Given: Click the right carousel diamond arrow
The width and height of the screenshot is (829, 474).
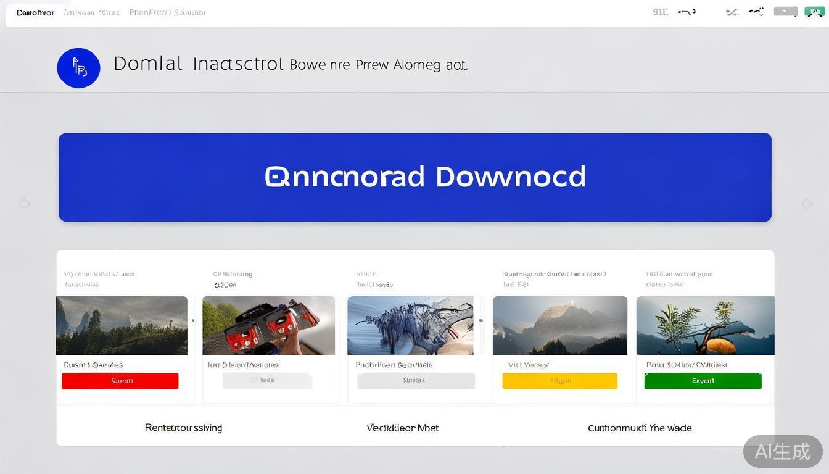Looking at the screenshot, I should pos(807,204).
